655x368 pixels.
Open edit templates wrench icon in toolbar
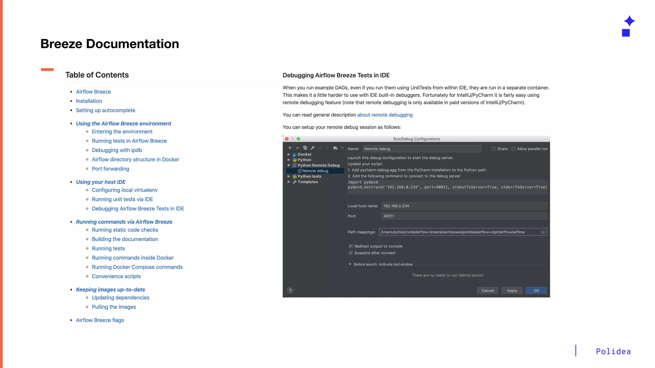tap(313, 148)
